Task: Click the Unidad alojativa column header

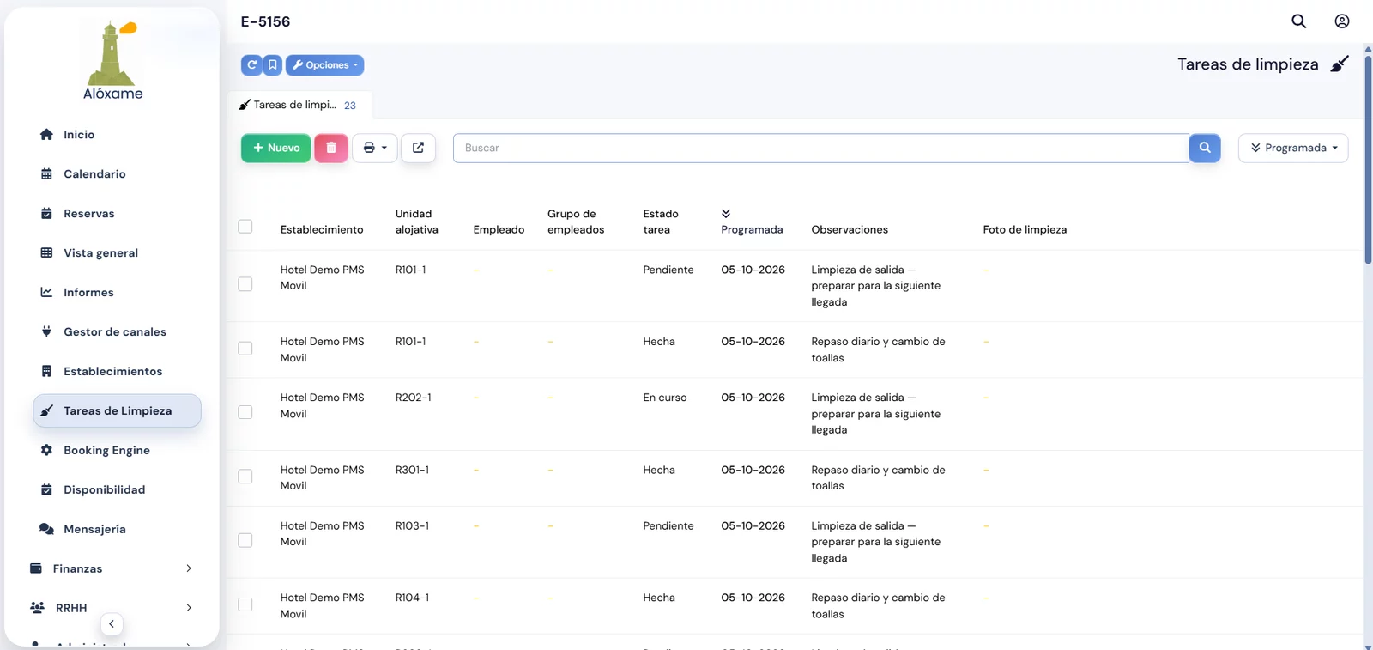Action: (417, 222)
